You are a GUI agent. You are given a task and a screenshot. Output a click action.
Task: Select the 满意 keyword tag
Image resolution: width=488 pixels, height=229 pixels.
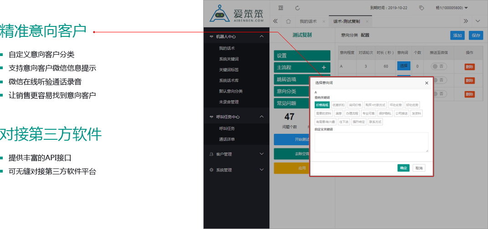pos(338,113)
